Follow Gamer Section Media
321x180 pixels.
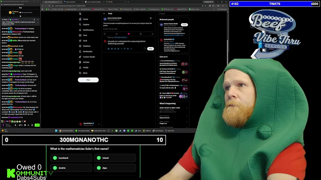[185, 25]
